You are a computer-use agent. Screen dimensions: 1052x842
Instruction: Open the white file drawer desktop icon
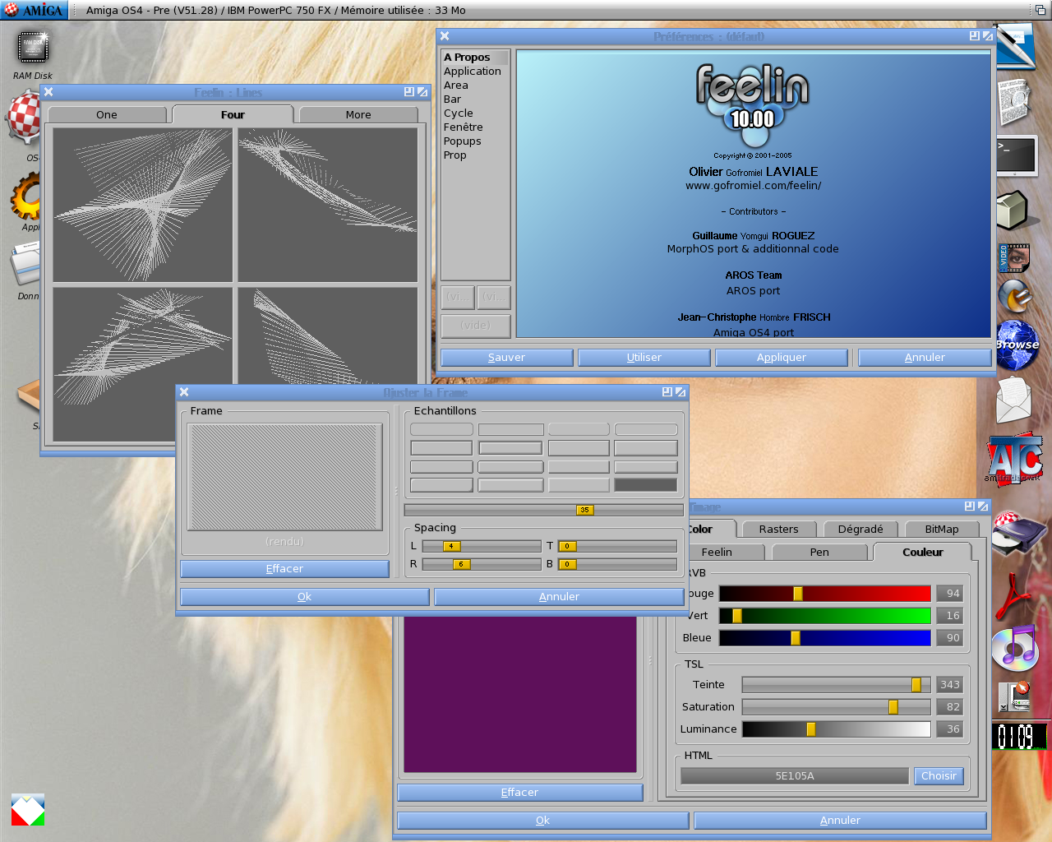click(25, 265)
